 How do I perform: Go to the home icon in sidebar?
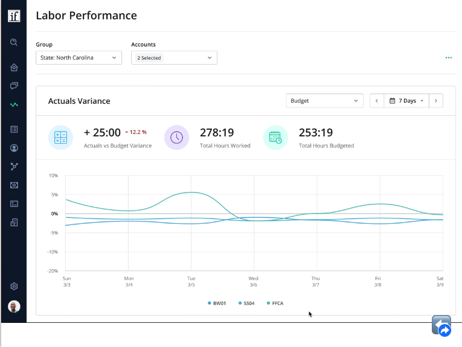pyautogui.click(x=14, y=67)
